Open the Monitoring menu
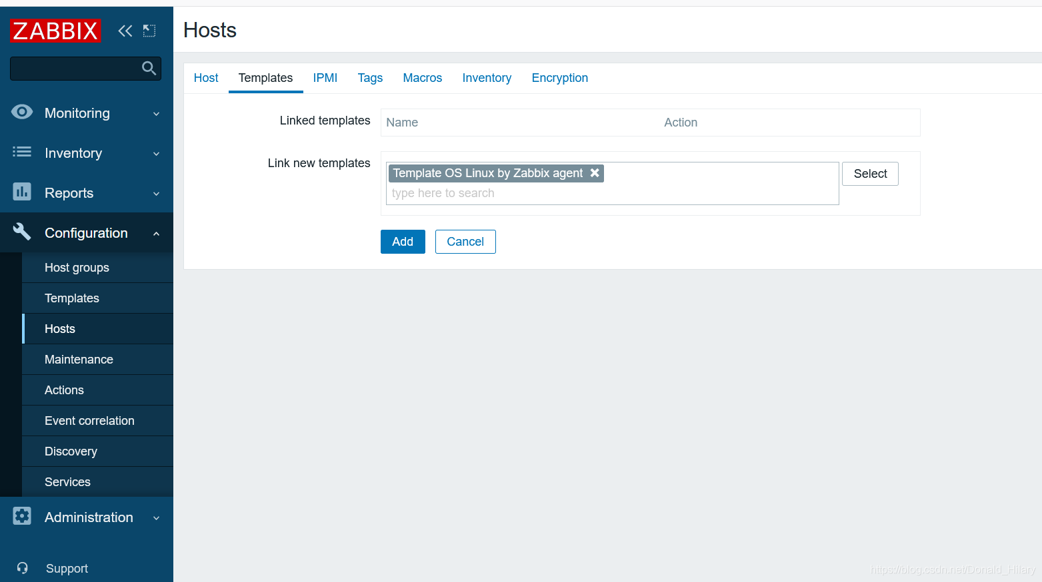 (x=87, y=113)
